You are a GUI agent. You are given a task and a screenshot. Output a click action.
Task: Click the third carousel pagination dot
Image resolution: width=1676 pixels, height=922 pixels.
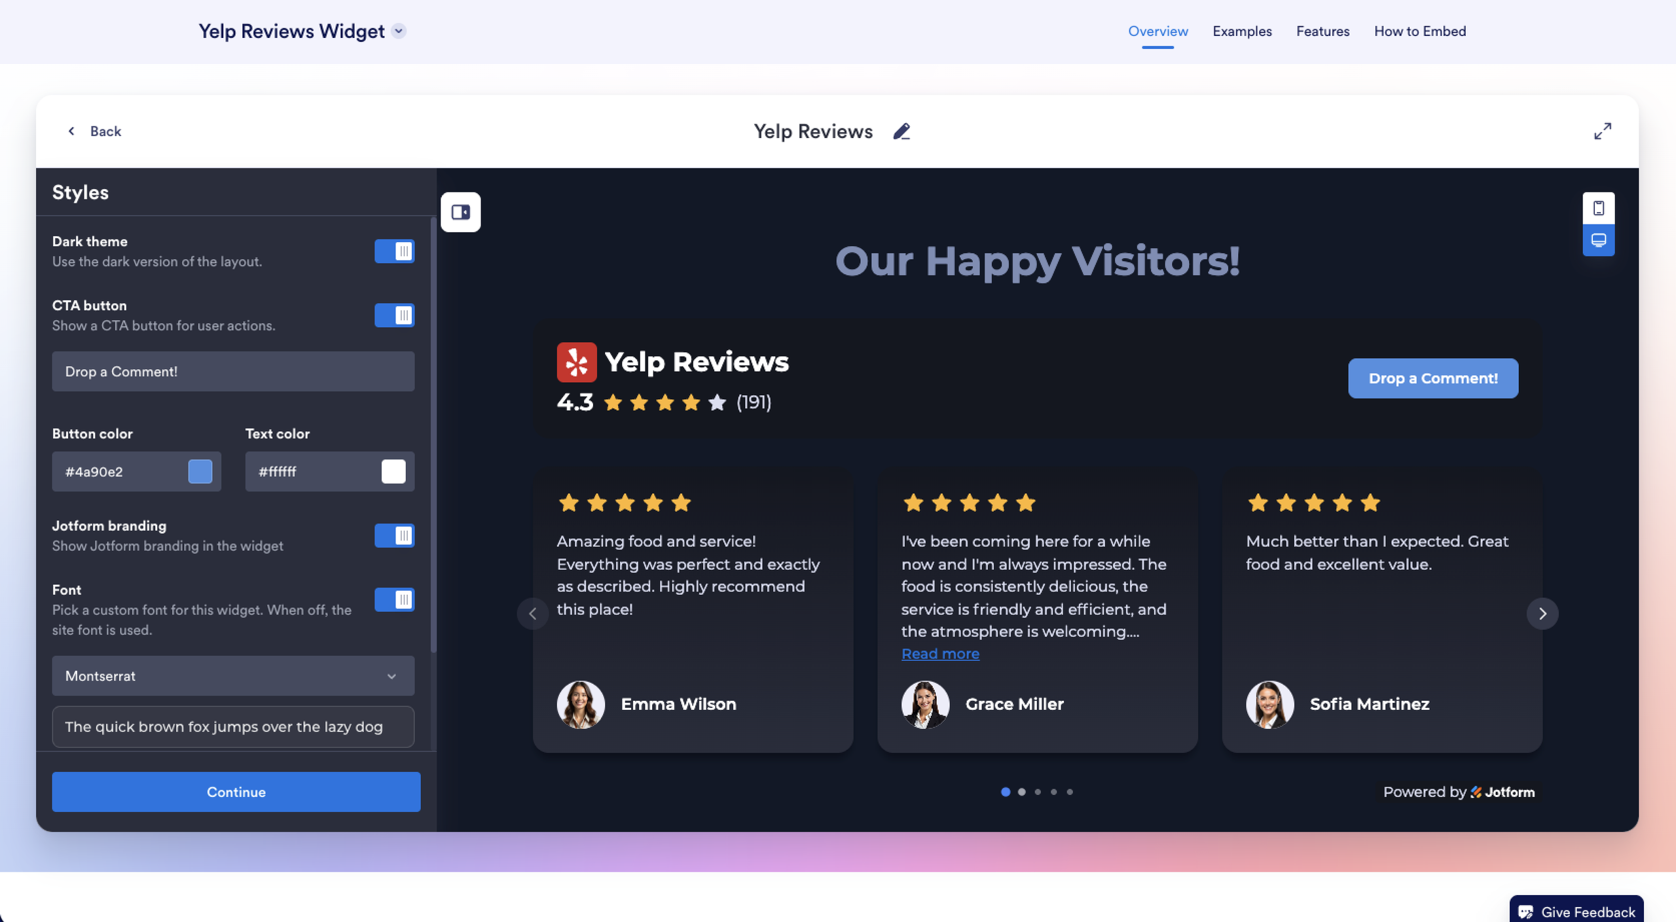coord(1038,792)
